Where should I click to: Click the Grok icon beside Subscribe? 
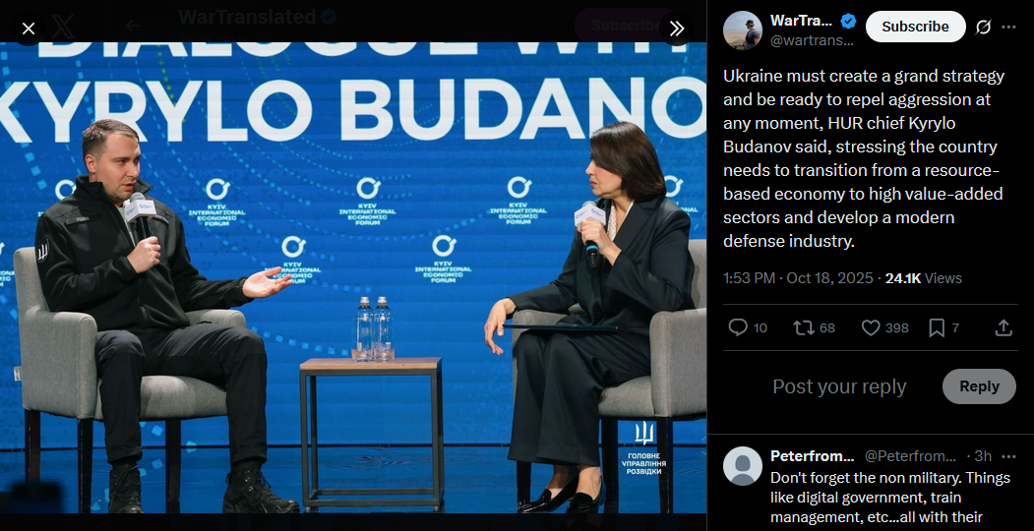983,27
